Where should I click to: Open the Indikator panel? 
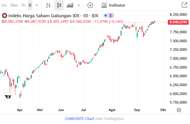coord(113,5)
